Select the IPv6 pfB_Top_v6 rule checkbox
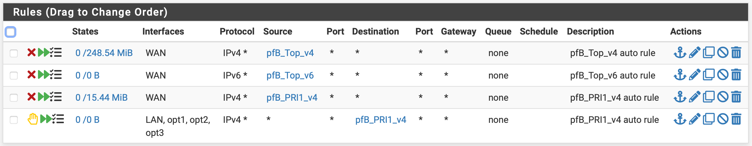This screenshot has height=146, width=752. pyautogui.click(x=14, y=76)
